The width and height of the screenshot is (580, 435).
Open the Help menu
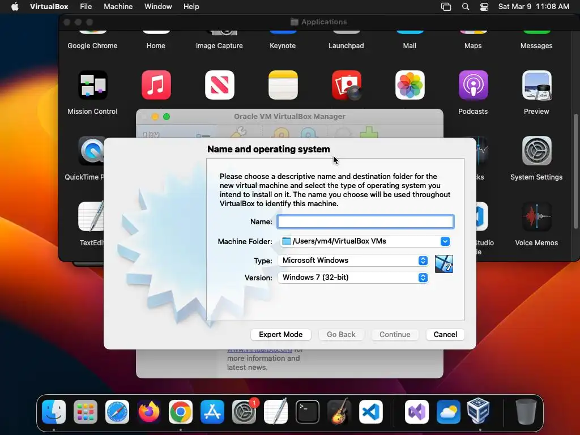click(x=191, y=7)
